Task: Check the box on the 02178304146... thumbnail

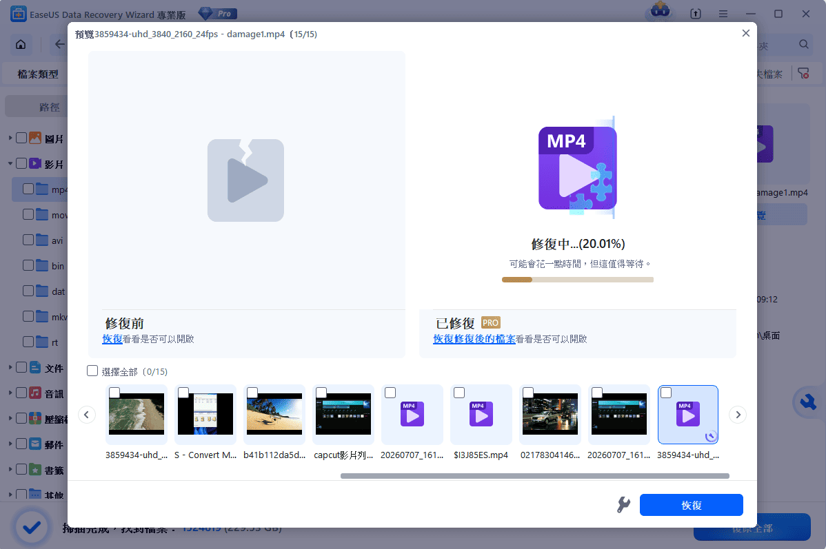Action: point(528,393)
